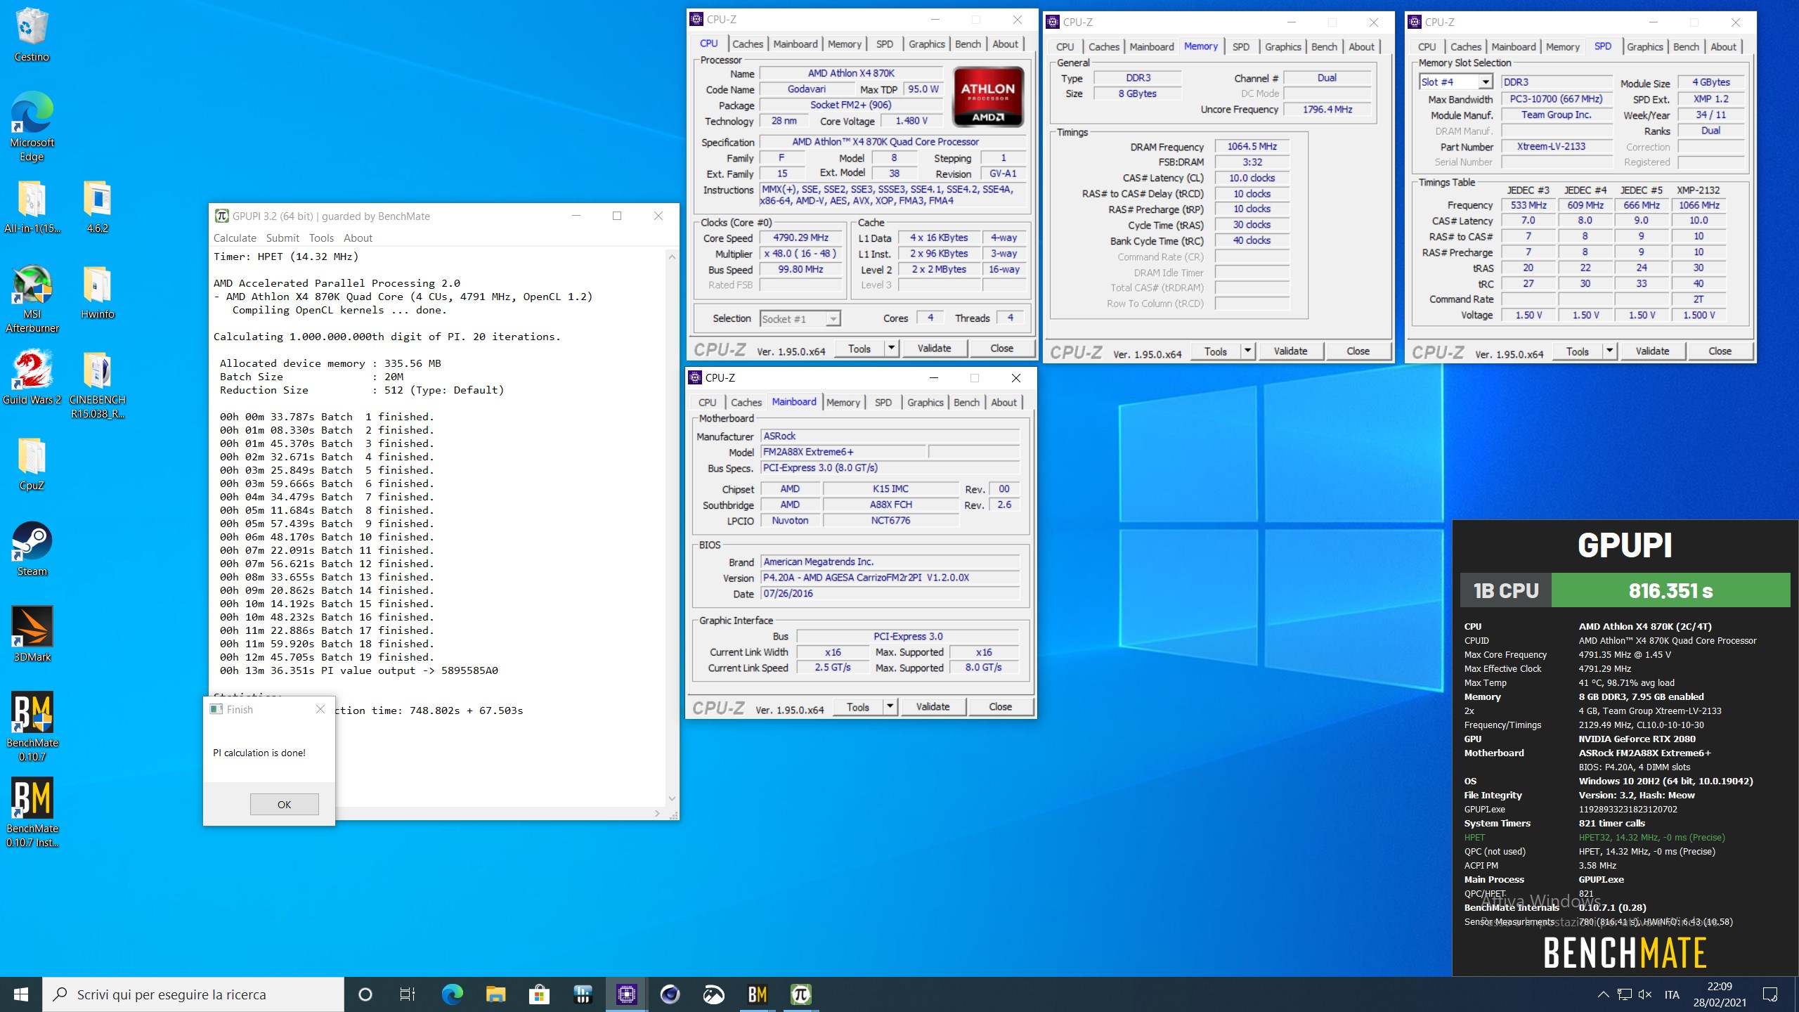This screenshot has width=1799, height=1012.
Task: Click the ITA language indicator
Action: click(x=1672, y=994)
